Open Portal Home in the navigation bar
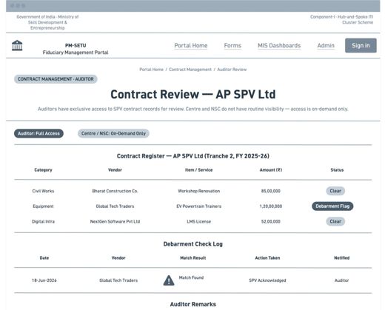385x310 pixels. coord(191,46)
